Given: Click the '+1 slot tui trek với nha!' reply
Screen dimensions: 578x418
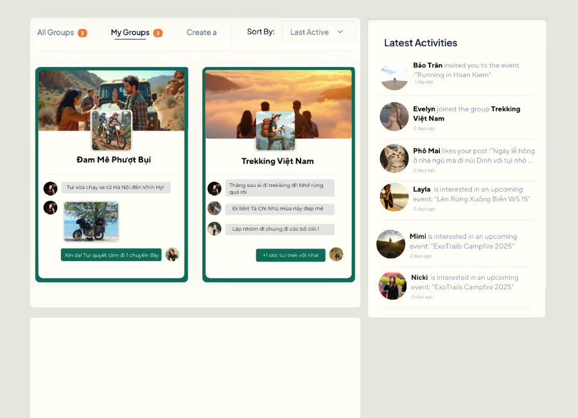Looking at the screenshot, I should 290,255.
